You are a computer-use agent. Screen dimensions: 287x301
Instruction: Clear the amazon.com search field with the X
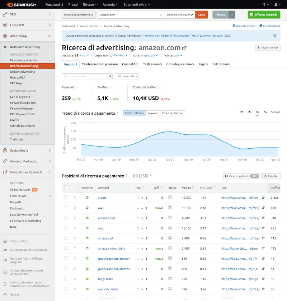click(x=161, y=15)
